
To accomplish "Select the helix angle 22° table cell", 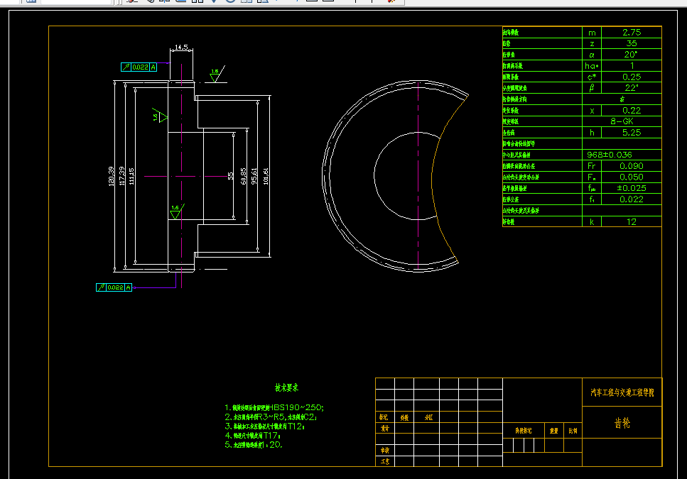I will [632, 88].
